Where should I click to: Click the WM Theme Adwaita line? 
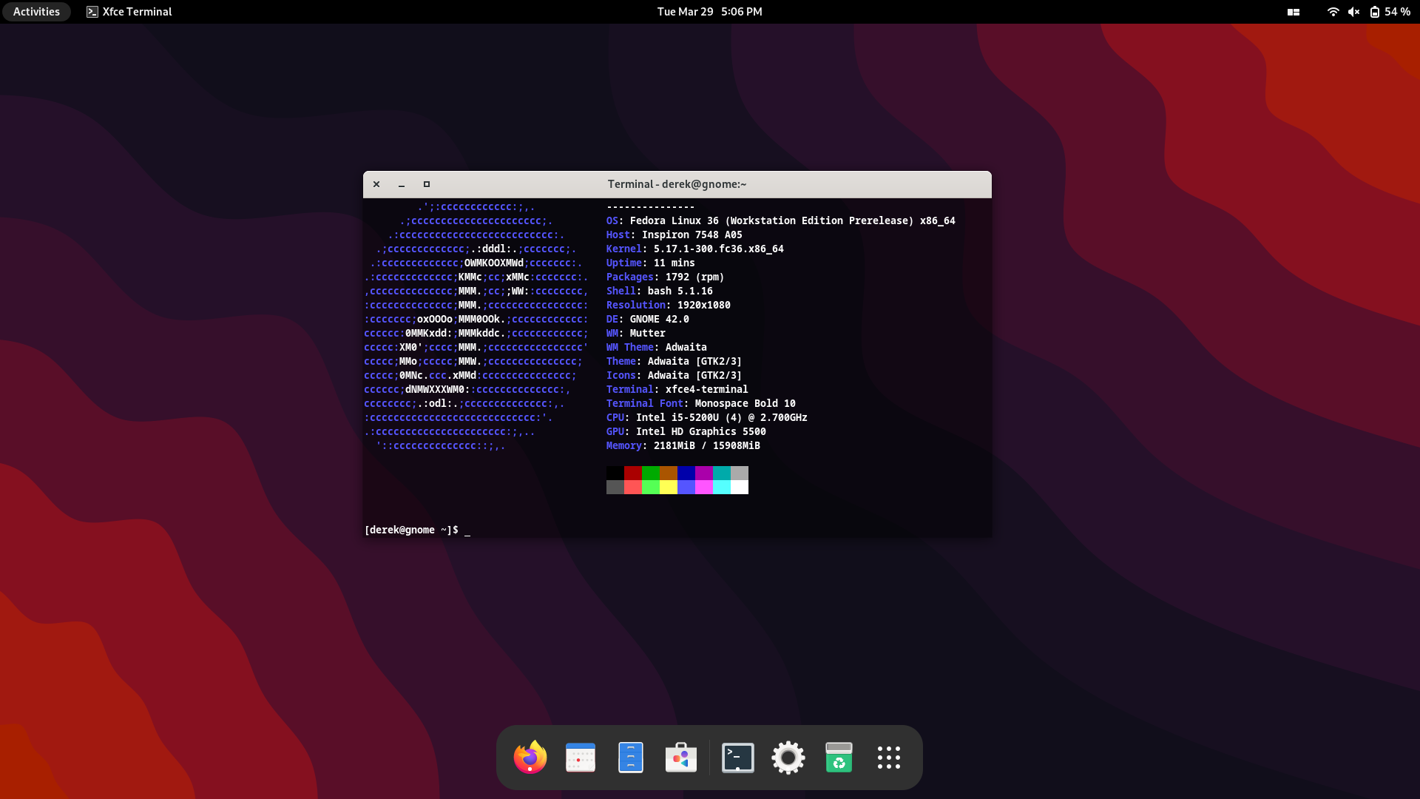(x=657, y=347)
